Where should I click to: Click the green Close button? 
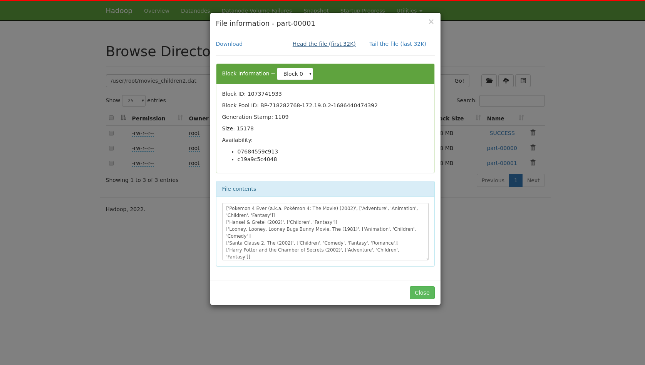(422, 293)
